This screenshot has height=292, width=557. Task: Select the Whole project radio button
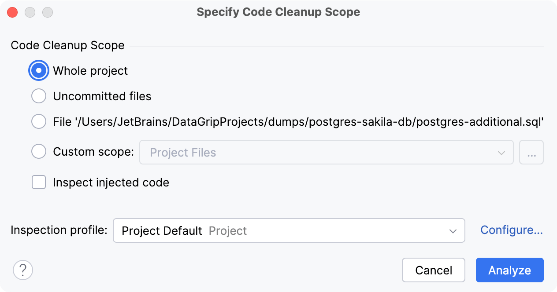click(x=38, y=70)
